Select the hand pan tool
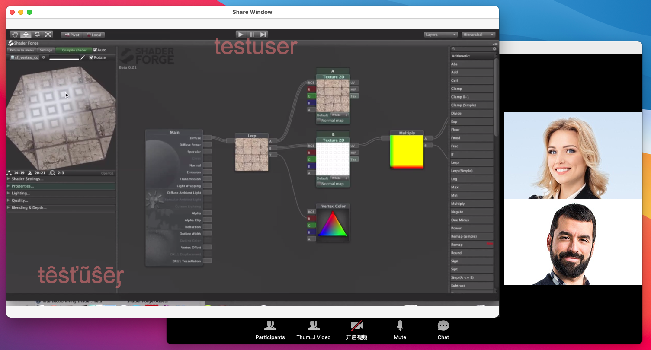Screen dimensions: 651x350 point(15,35)
